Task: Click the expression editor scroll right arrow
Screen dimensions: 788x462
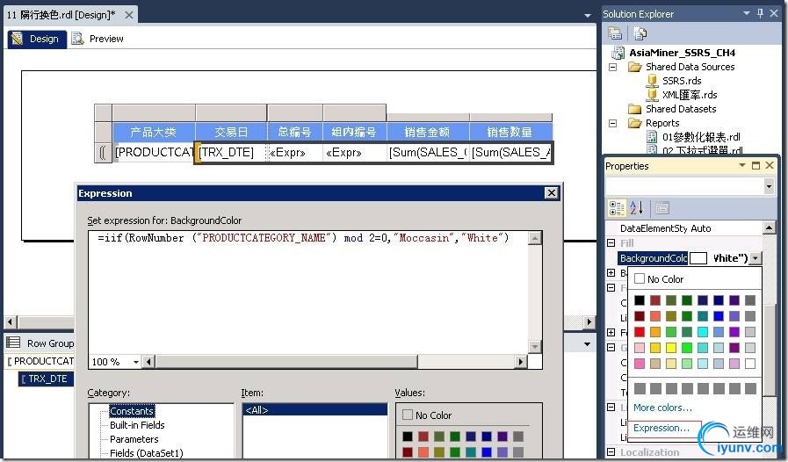Action: [521, 362]
